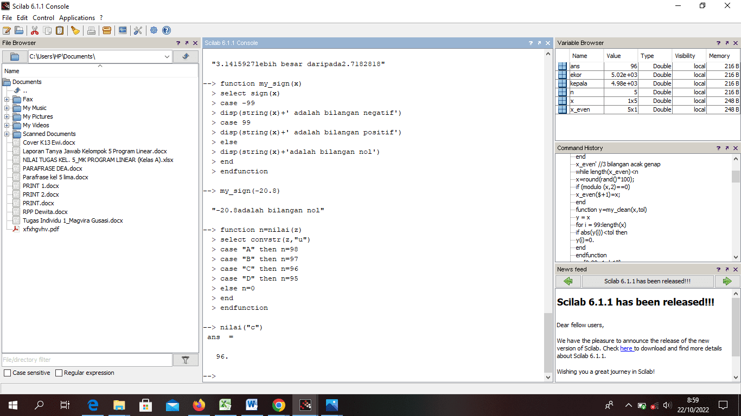Open Scilab demonstrations gear icon

[154, 30]
